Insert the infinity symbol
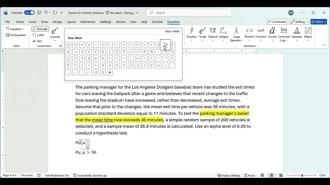This screenshot has width=330, height=185. tap(75, 45)
